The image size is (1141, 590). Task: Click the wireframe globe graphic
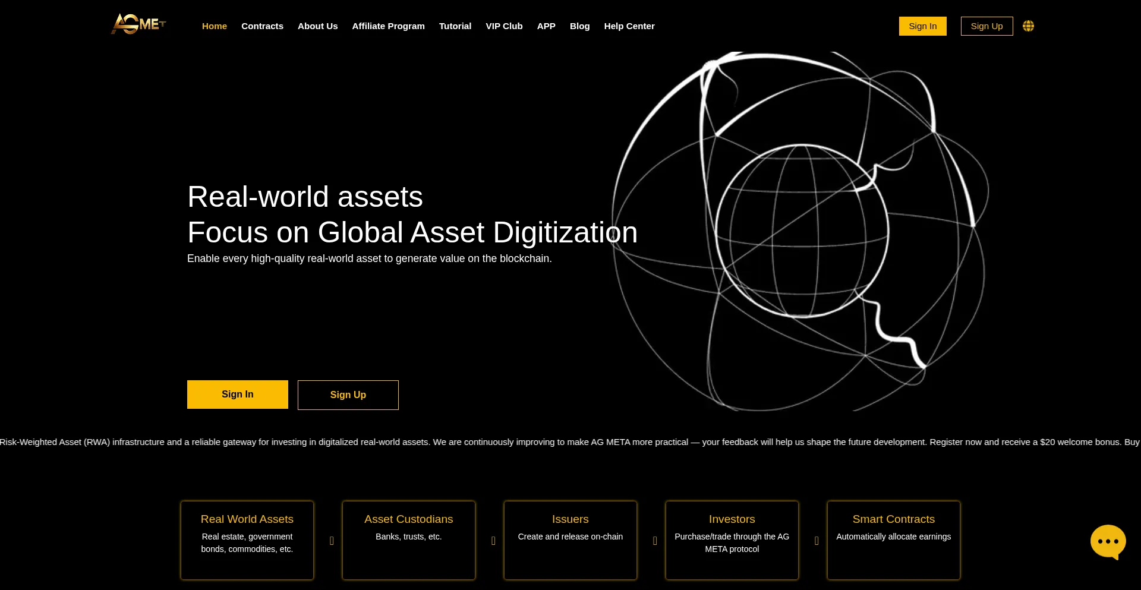pyautogui.click(x=800, y=232)
